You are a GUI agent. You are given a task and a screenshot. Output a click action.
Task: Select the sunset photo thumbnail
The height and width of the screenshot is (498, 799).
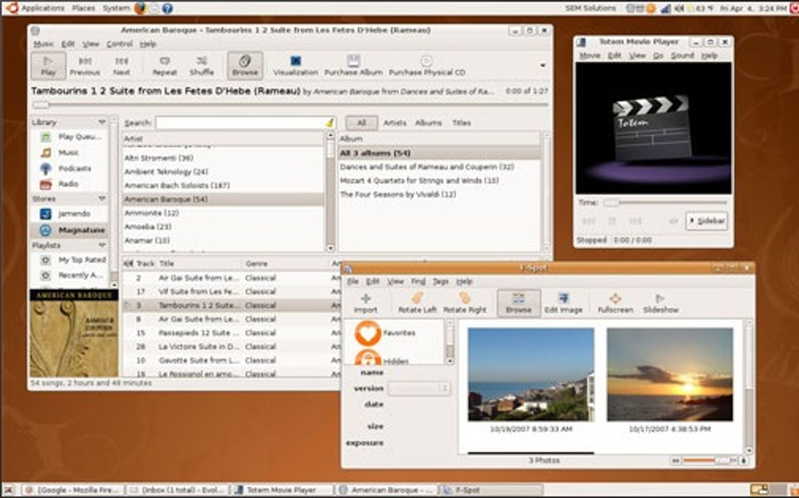click(670, 374)
